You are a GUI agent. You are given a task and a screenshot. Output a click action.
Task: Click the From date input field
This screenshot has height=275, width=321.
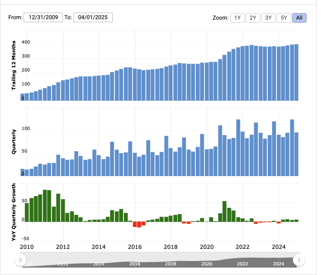click(43, 17)
